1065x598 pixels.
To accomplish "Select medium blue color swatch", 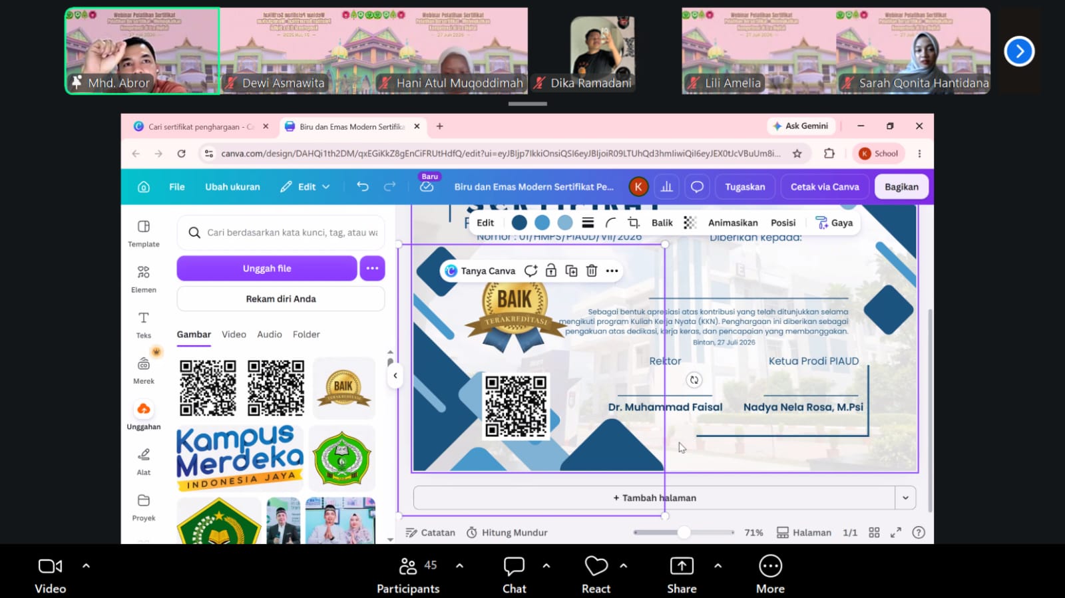I will [x=542, y=223].
